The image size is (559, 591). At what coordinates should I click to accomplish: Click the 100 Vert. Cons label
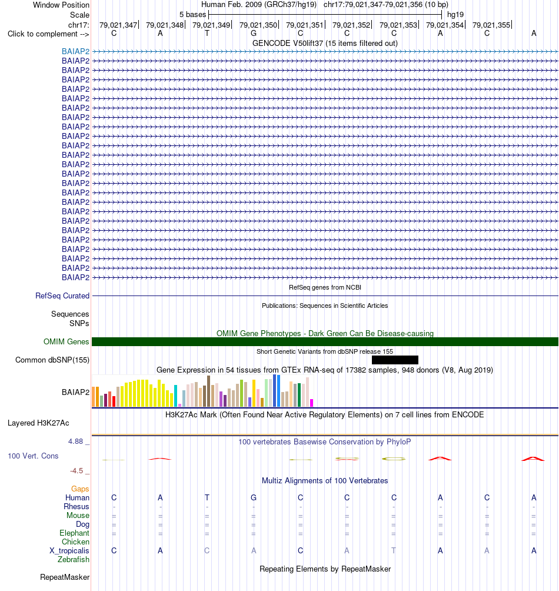pos(33,456)
